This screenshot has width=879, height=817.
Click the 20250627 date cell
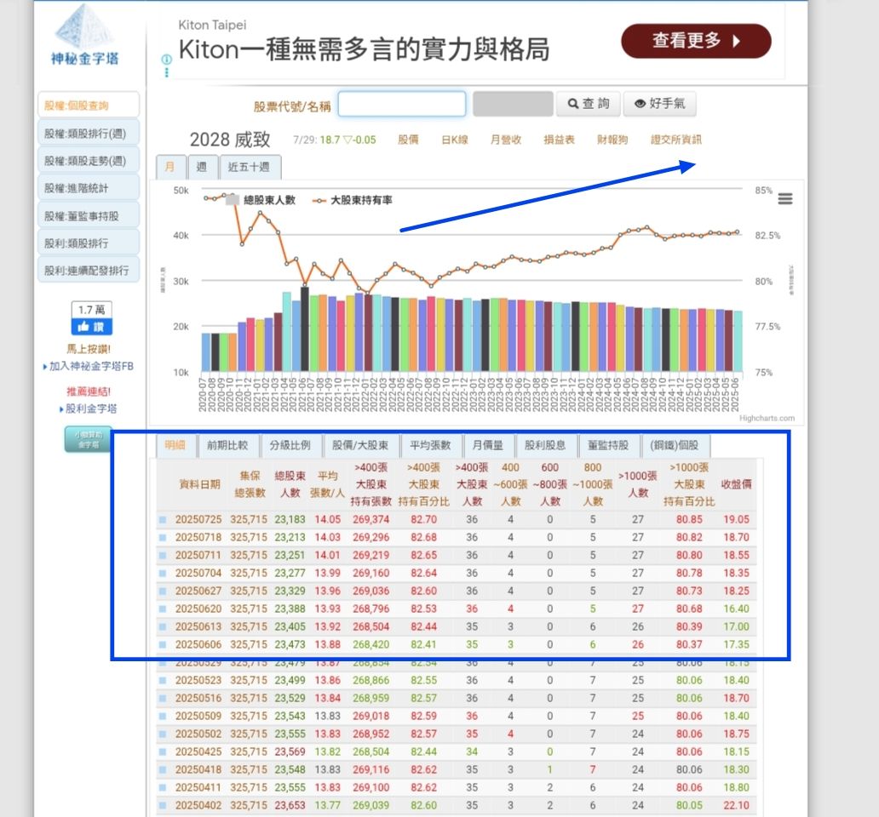click(198, 591)
